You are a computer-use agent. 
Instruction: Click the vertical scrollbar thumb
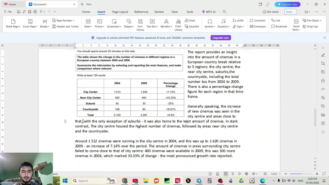pyautogui.click(x=315, y=117)
